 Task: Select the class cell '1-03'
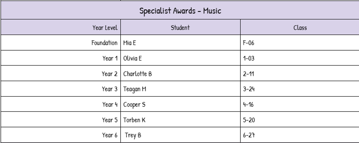point(249,59)
